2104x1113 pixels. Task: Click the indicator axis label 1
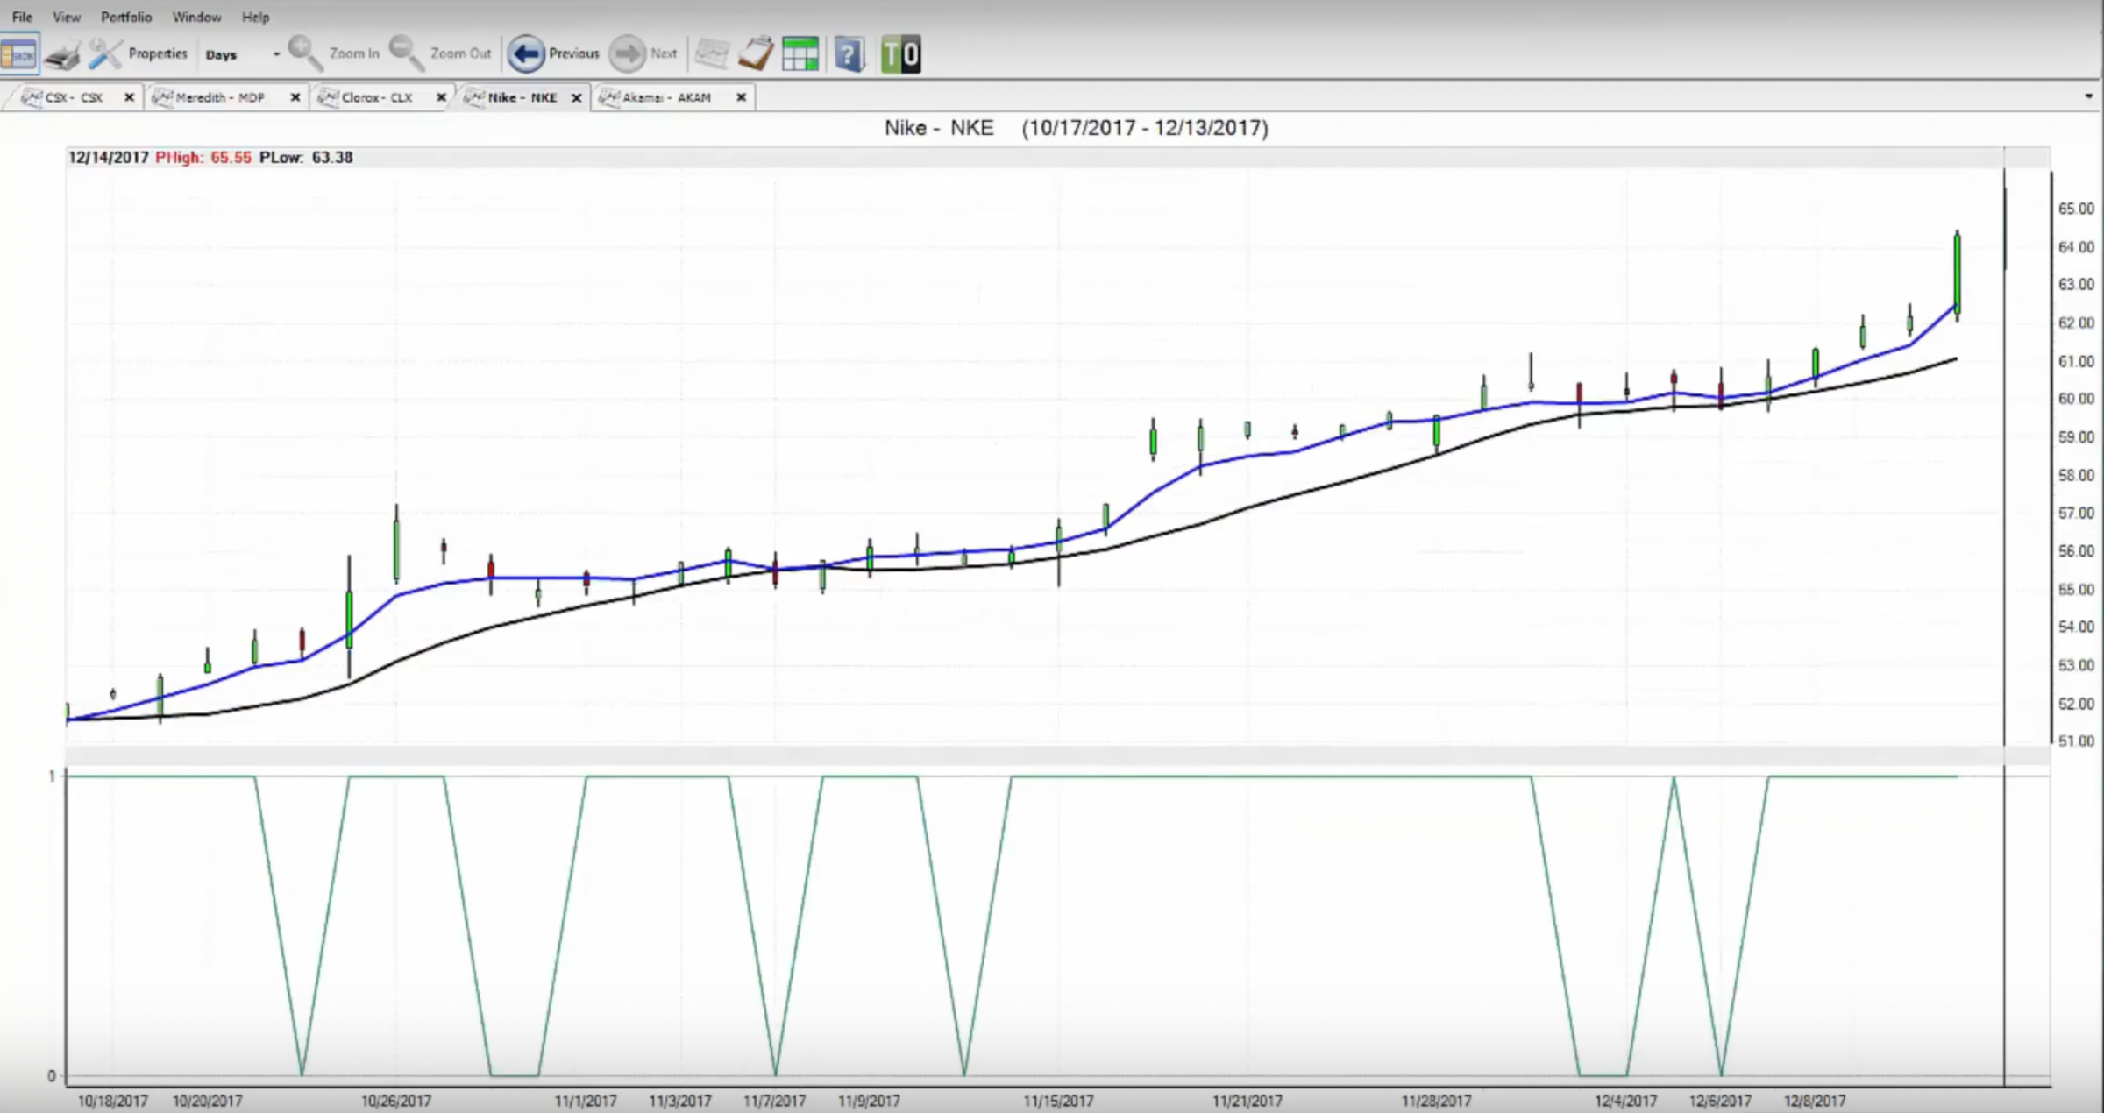click(52, 776)
